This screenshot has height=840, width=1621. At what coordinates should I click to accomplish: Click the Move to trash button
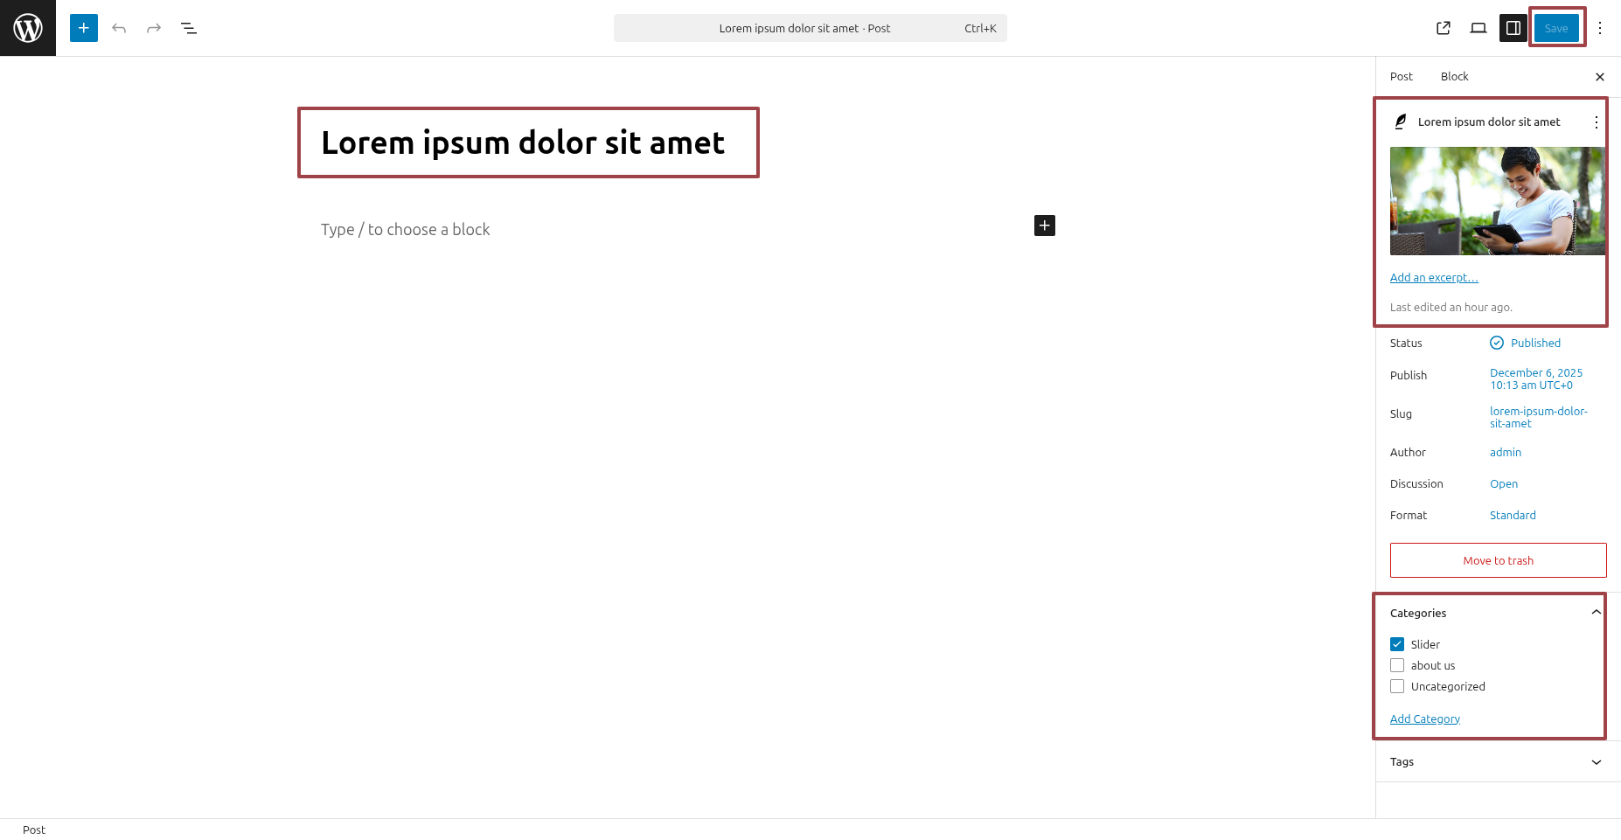click(1498, 560)
